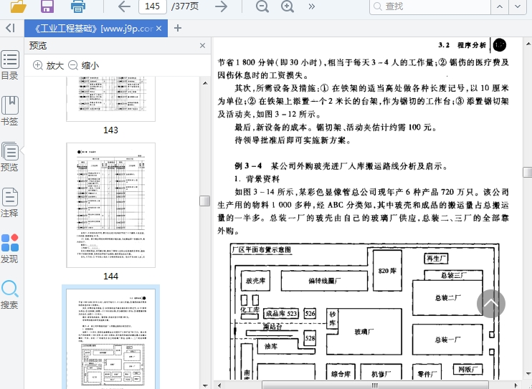Click the 偏转线圈厂 box in the diagram
Image resolution: width=532 pixels, height=389 pixels.
[324, 281]
